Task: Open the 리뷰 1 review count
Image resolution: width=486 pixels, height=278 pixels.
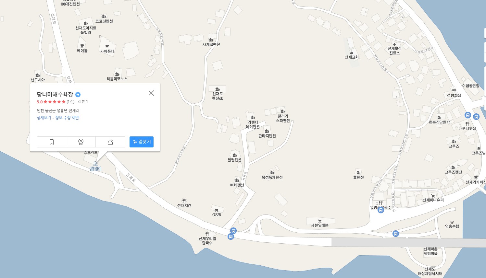Action: point(83,102)
